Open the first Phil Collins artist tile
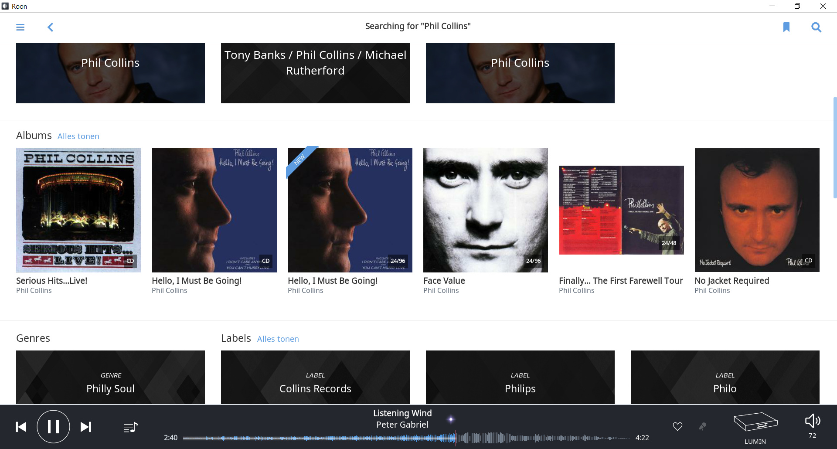 pos(110,73)
